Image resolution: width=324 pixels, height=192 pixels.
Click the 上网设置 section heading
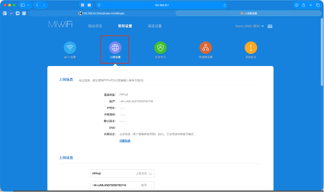pos(66,158)
